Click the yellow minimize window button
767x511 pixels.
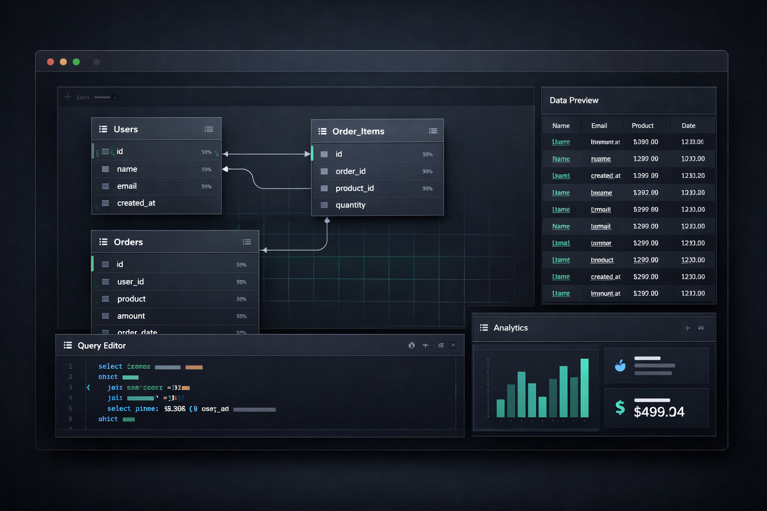coord(63,62)
